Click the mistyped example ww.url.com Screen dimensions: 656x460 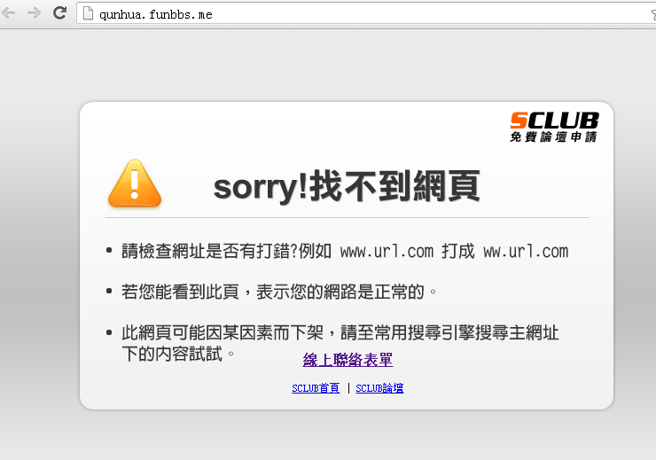(526, 252)
